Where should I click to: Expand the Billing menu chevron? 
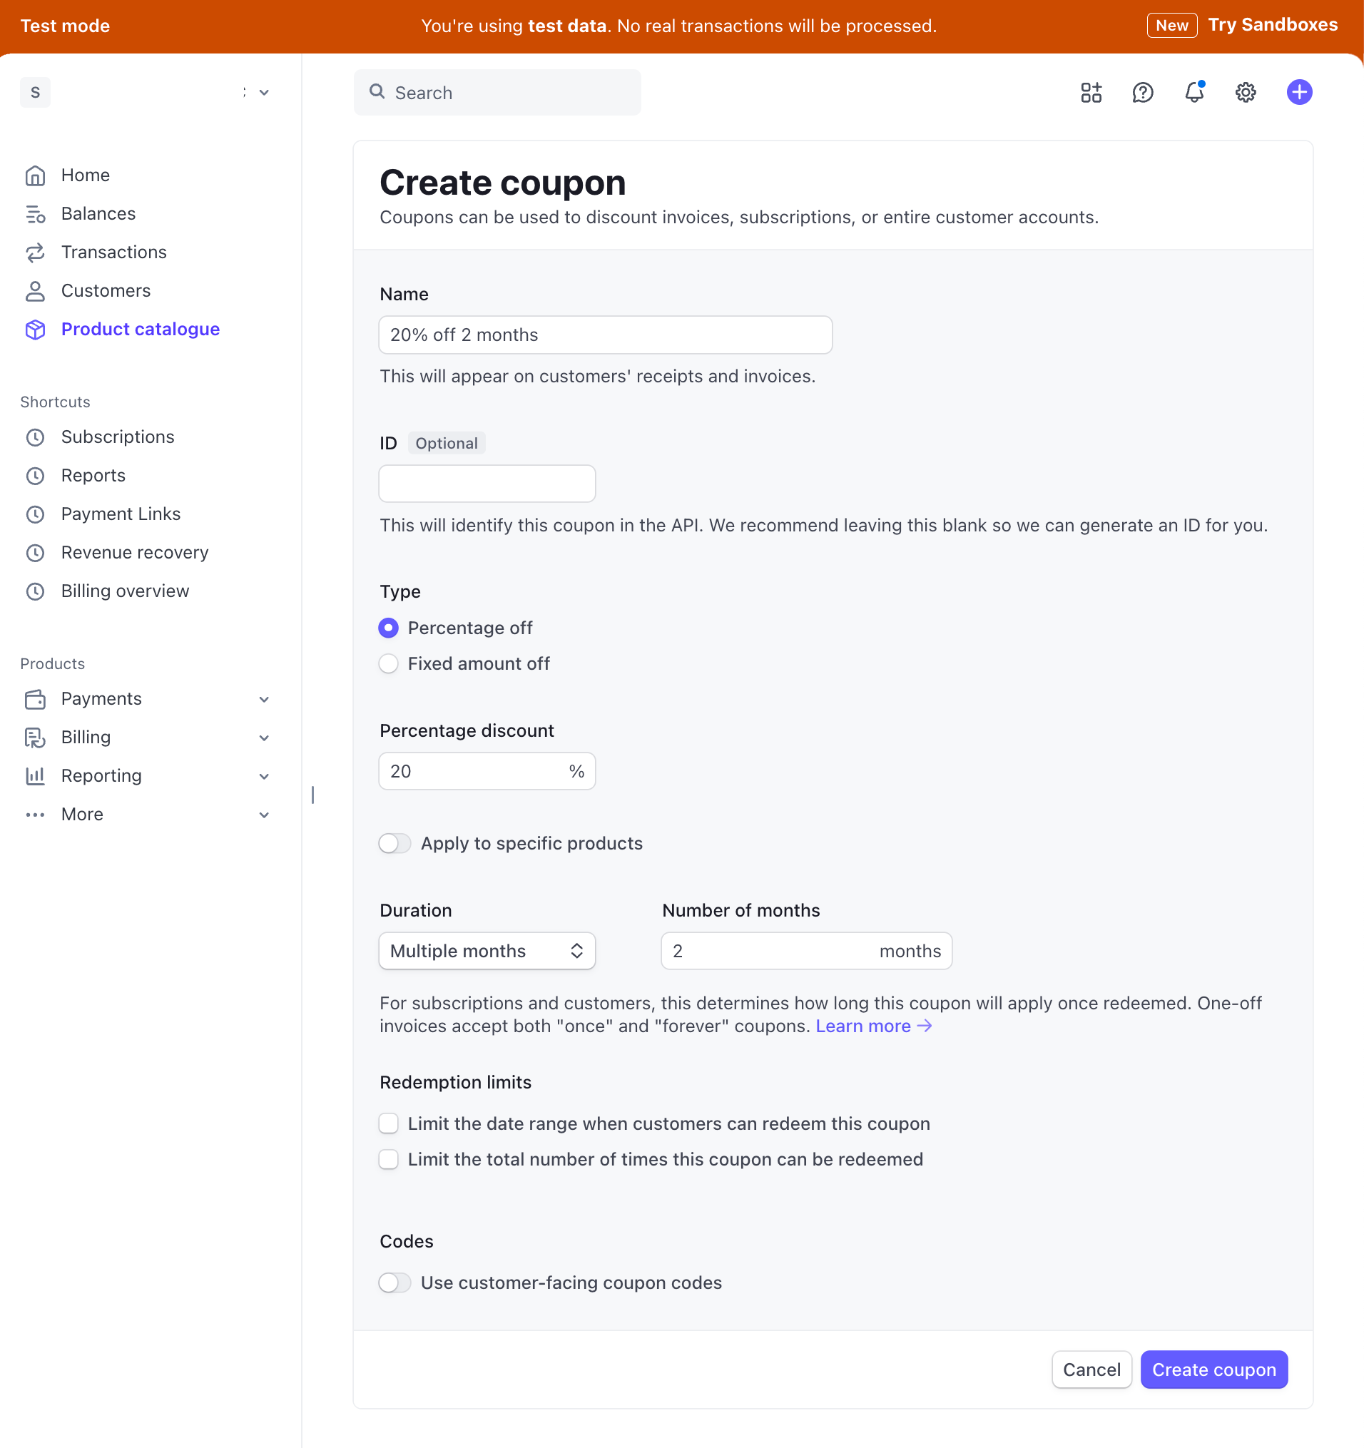[x=264, y=738]
